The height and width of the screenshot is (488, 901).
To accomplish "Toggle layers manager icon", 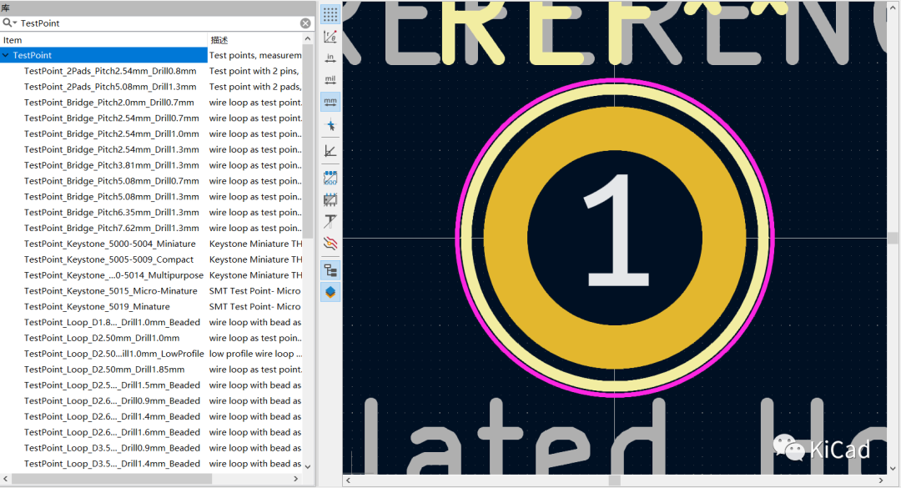I will point(330,292).
